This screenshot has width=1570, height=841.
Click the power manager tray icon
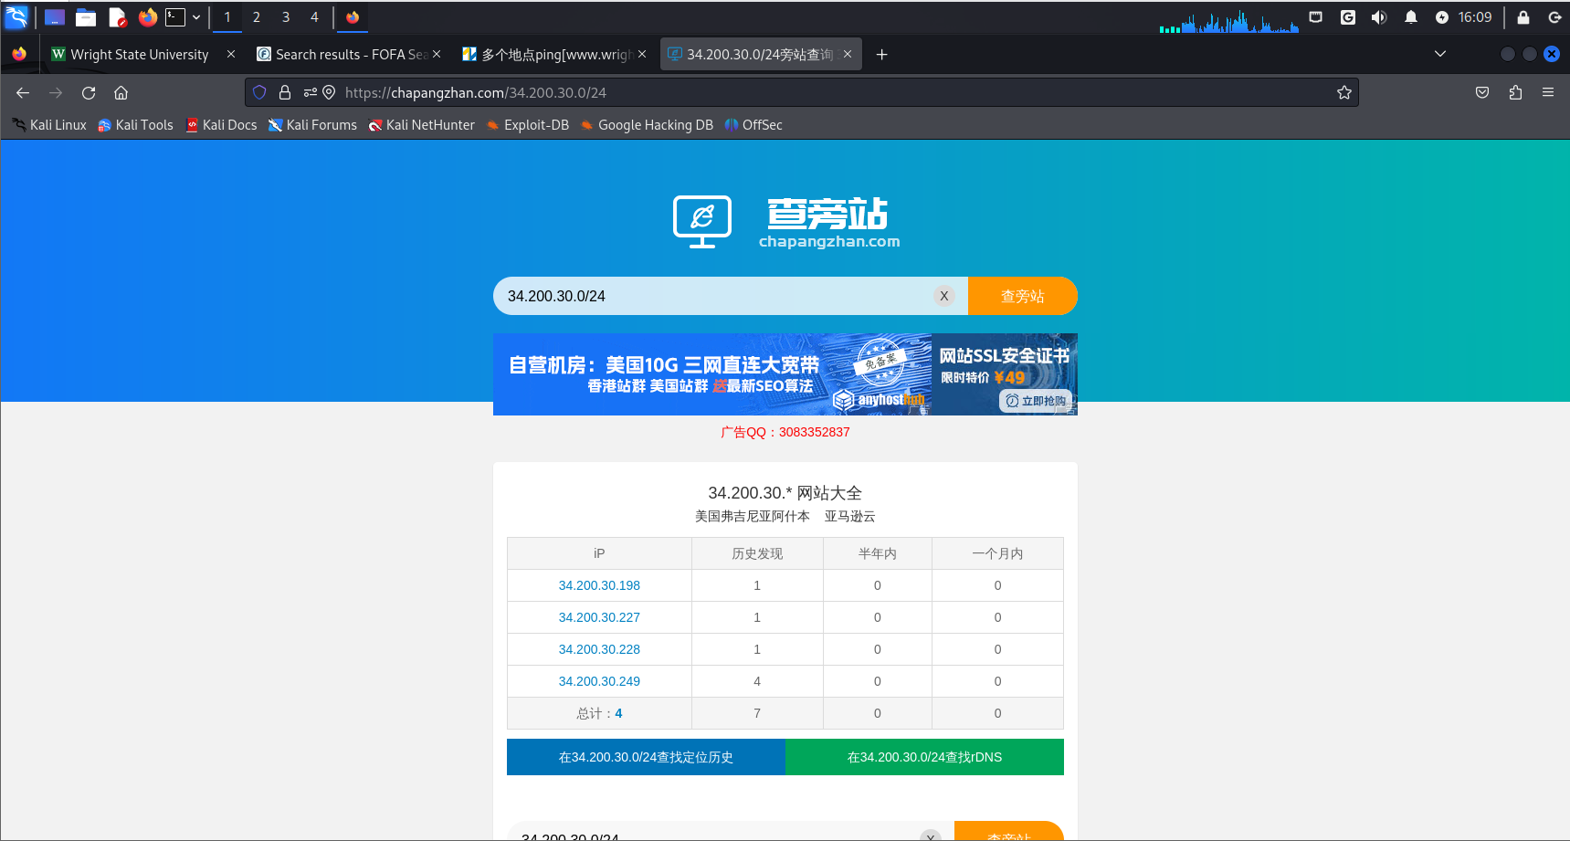pos(1441,17)
